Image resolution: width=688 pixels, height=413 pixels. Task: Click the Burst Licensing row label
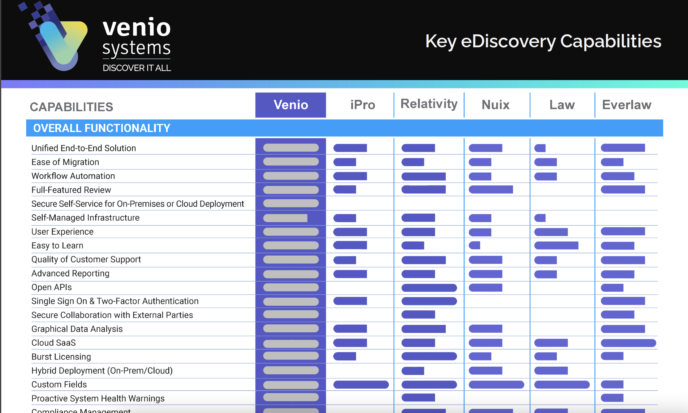click(61, 357)
